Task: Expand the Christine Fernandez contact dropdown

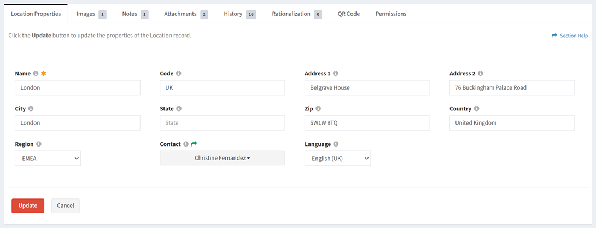Action: point(222,159)
